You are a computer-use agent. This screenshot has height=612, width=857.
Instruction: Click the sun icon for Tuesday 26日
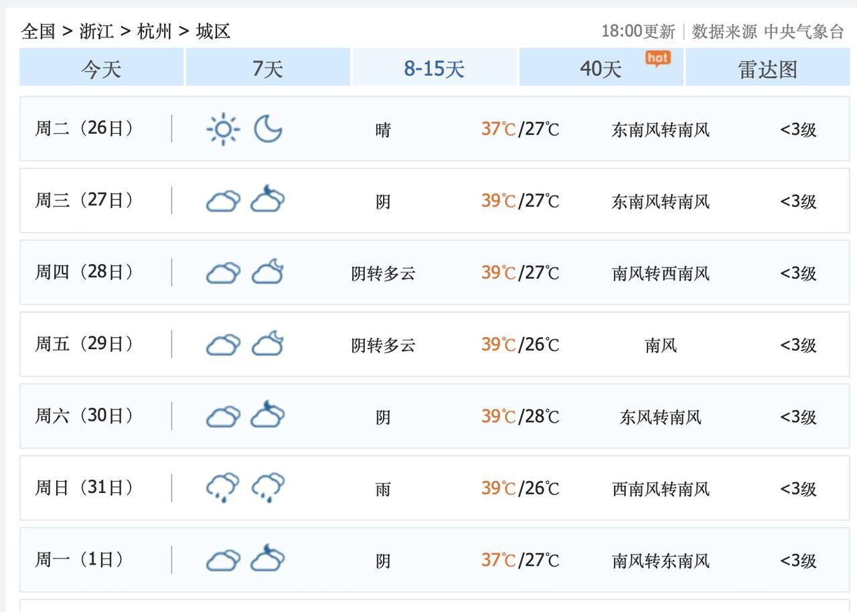tap(223, 129)
